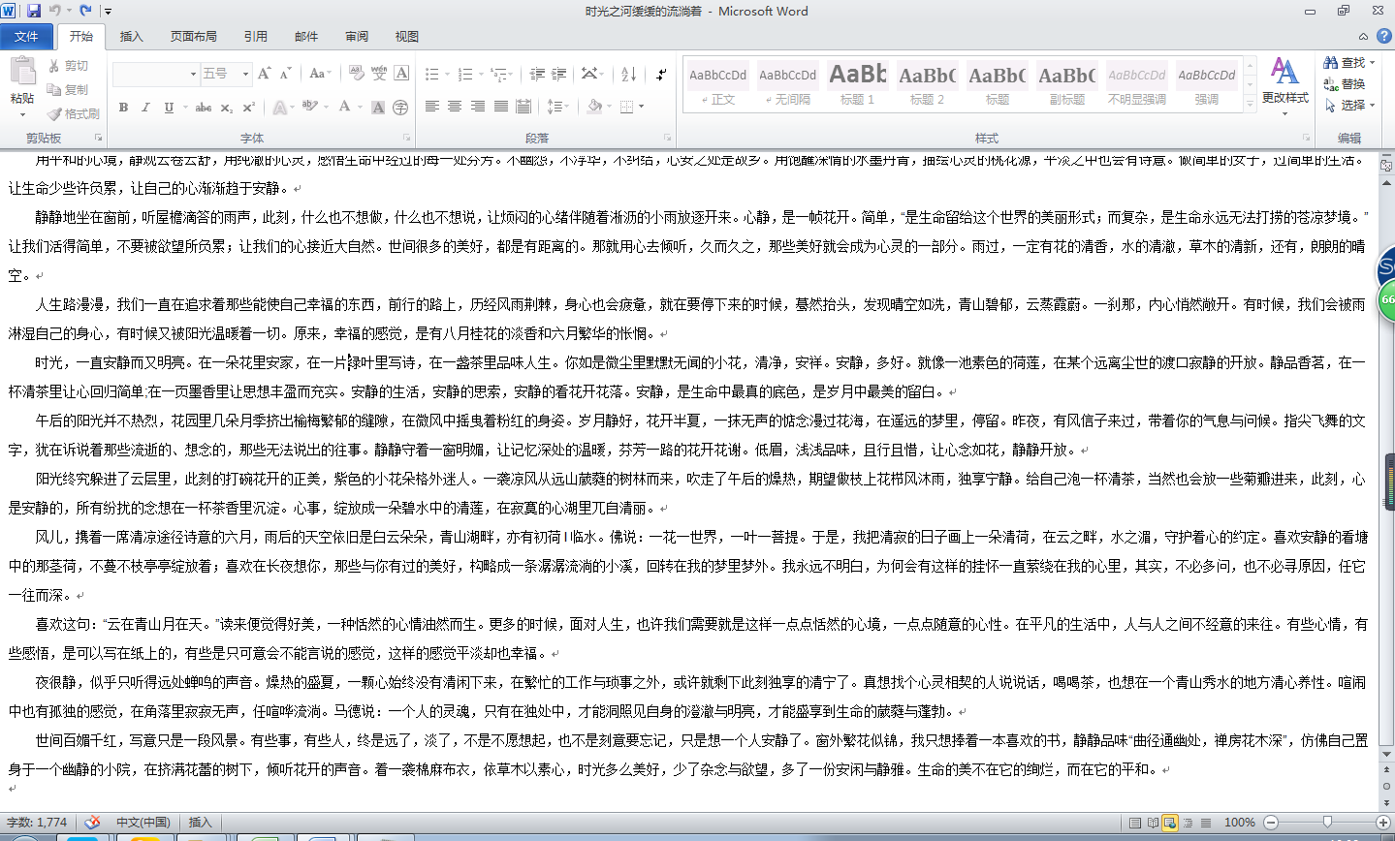Click the 100% zoom level indicator
This screenshot has height=841, width=1395.
pos(1240,823)
